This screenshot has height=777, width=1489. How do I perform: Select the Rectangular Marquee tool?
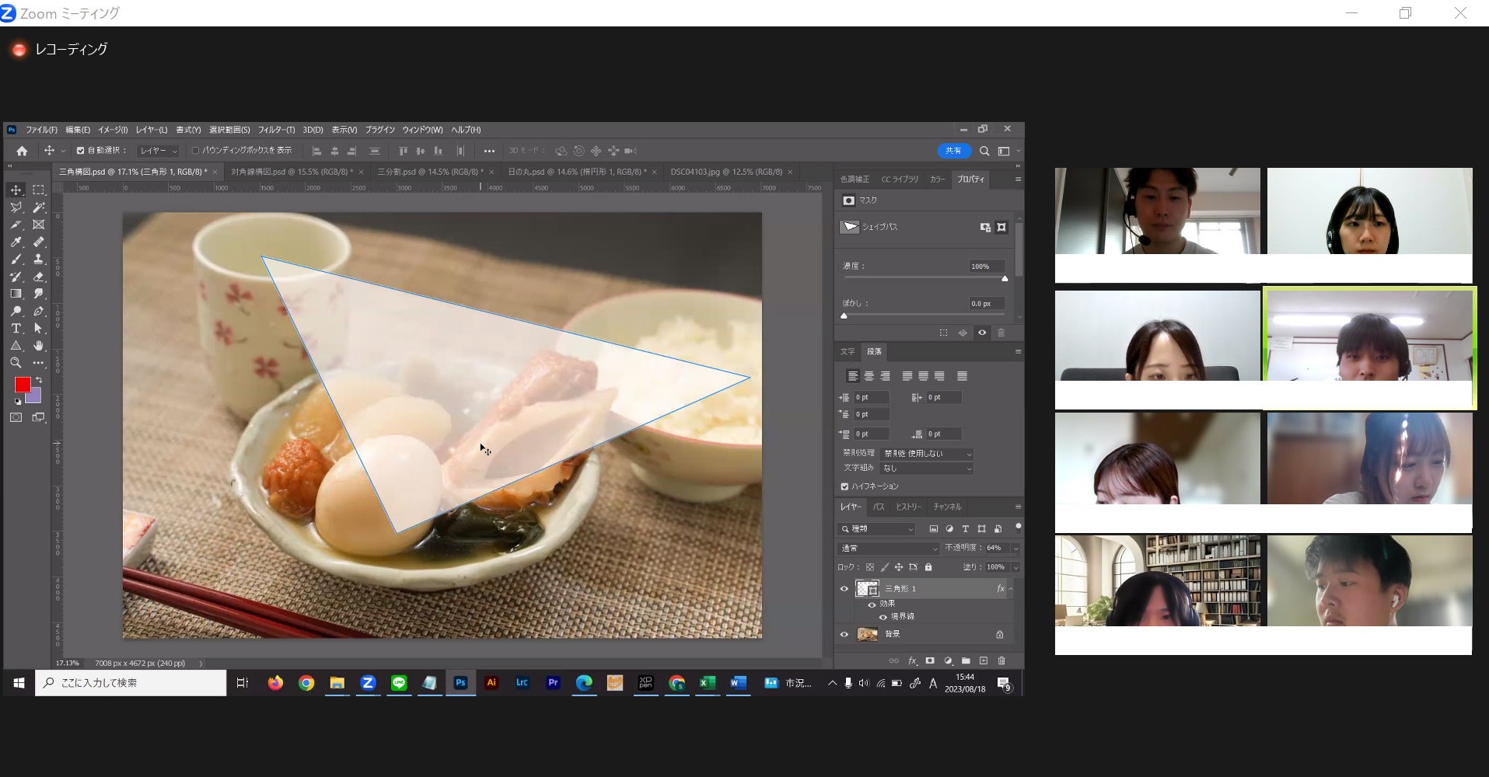(x=38, y=190)
